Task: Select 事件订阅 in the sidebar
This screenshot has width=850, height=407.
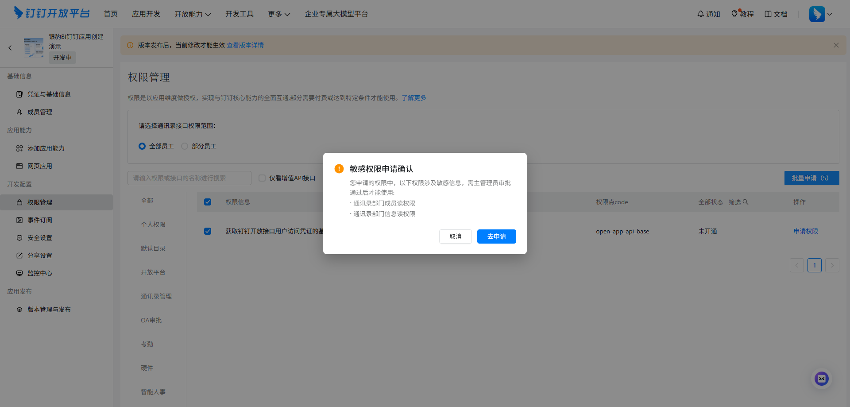Action: pyautogui.click(x=40, y=220)
